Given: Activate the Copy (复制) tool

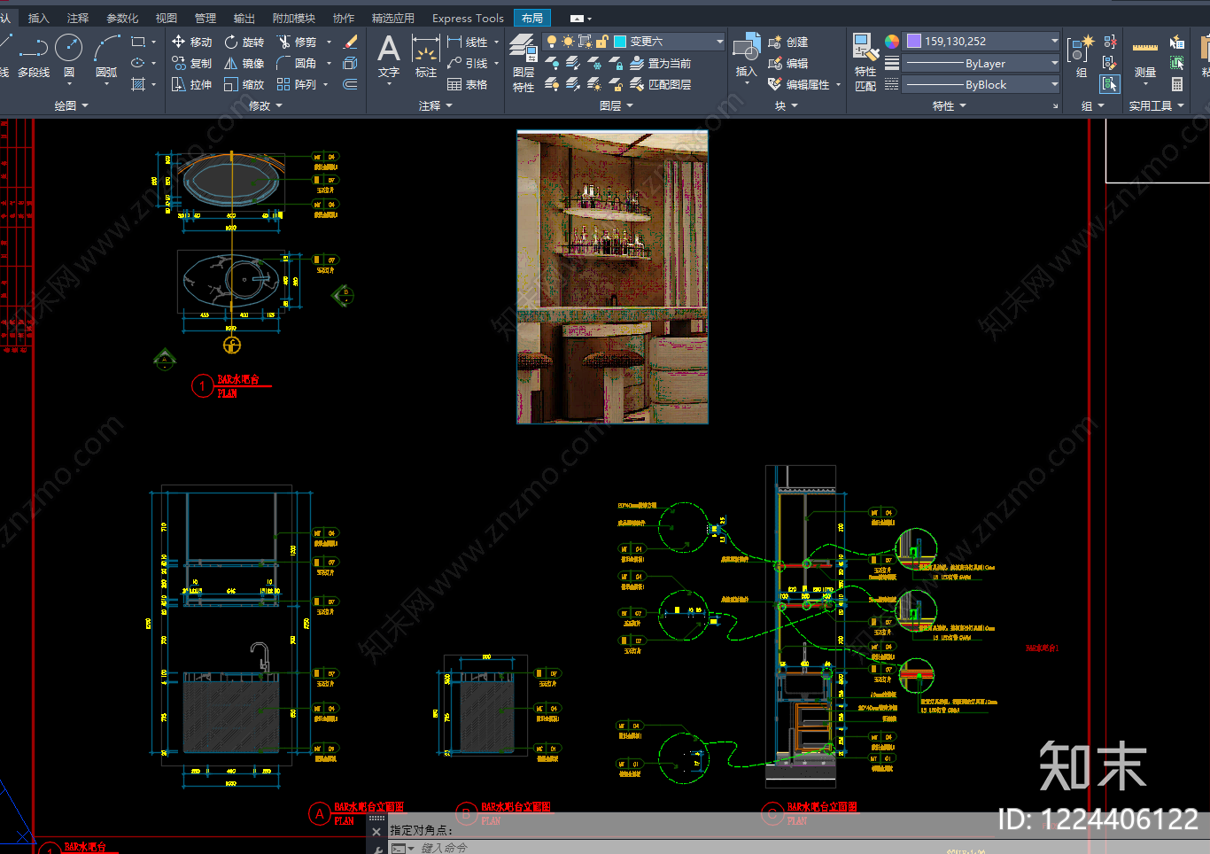Looking at the screenshot, I should [x=191, y=63].
